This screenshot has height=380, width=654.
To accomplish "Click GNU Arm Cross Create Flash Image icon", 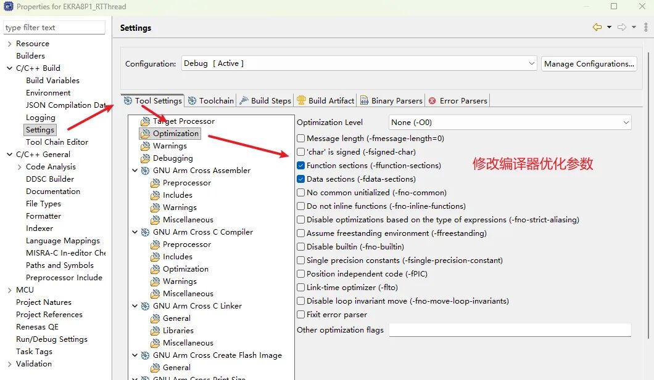I will point(145,355).
